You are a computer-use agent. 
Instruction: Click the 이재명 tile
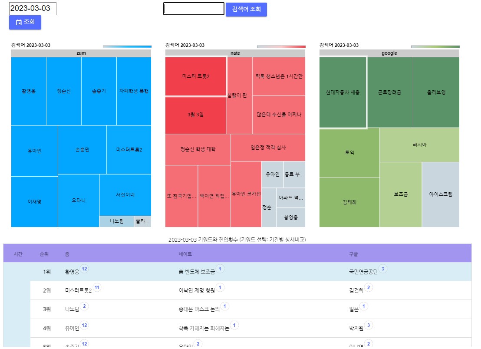tap(34, 202)
